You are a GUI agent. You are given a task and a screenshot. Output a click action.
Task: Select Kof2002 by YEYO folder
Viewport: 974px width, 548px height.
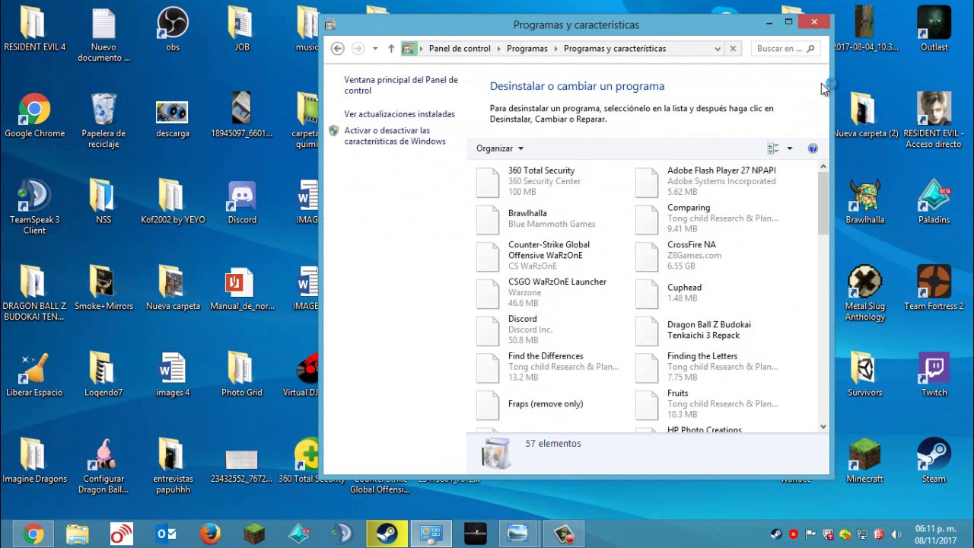(x=173, y=202)
